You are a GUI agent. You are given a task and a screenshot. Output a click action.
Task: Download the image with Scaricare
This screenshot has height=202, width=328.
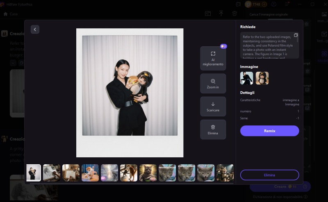(x=213, y=107)
